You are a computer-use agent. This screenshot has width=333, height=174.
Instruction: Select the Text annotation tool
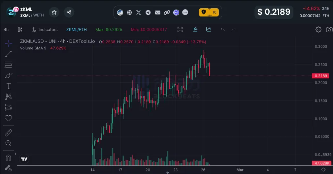[9, 86]
